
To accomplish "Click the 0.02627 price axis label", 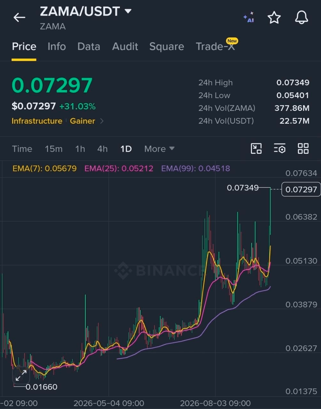I will pyautogui.click(x=301, y=348).
